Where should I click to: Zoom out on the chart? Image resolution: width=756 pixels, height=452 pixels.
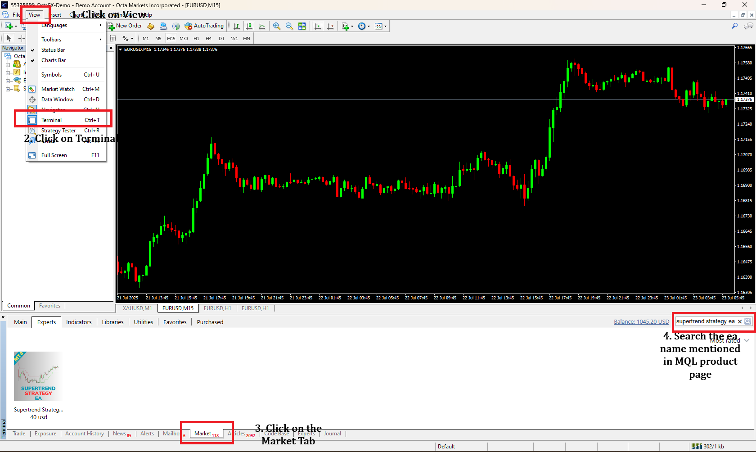pos(289,26)
